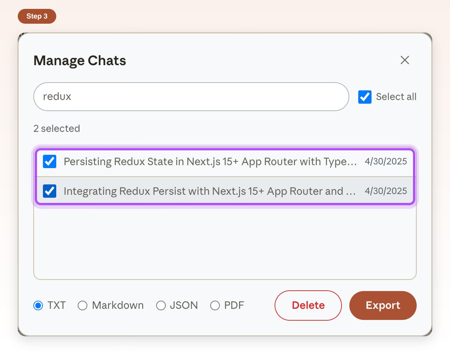Click the 2 selected count text
Screen dimensions: 450x354
click(x=57, y=128)
